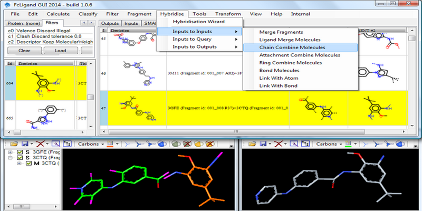Toggle the 3CTQ molecule M child checkbox
The height and width of the screenshot is (211, 422).
pos(28,164)
